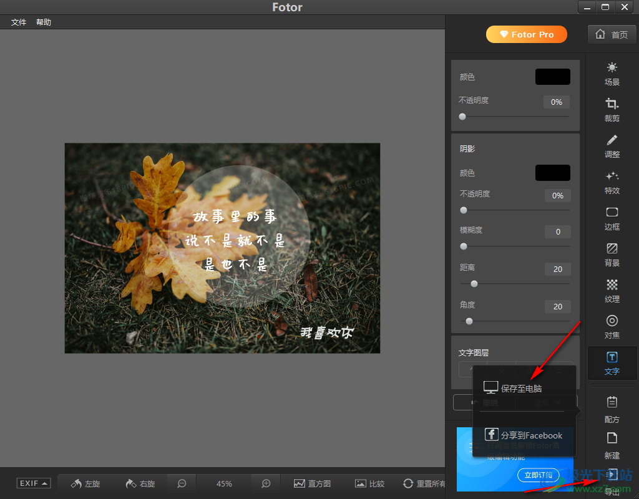639x499 pixels.
Task: Open the 帮助 menu
Action: 43,22
